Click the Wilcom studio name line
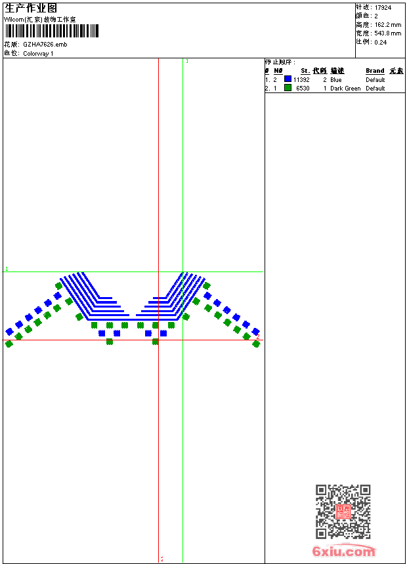This screenshot has height=564, width=407. coord(40,20)
